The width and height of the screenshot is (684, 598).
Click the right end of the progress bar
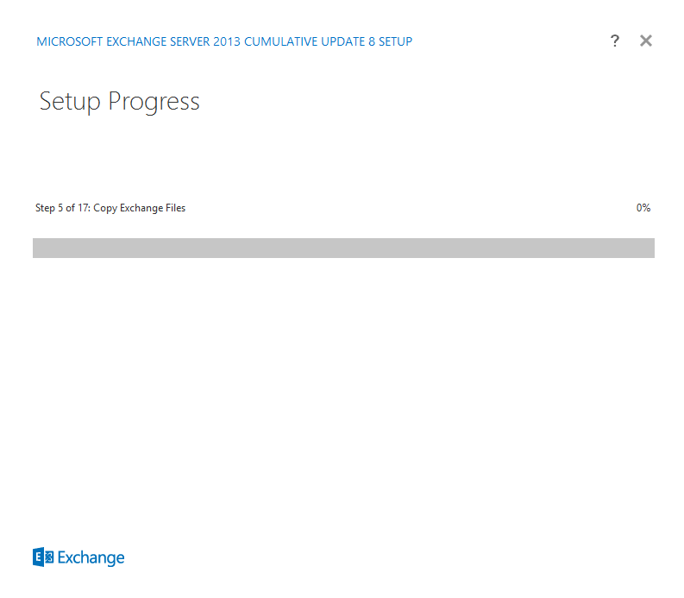point(649,248)
